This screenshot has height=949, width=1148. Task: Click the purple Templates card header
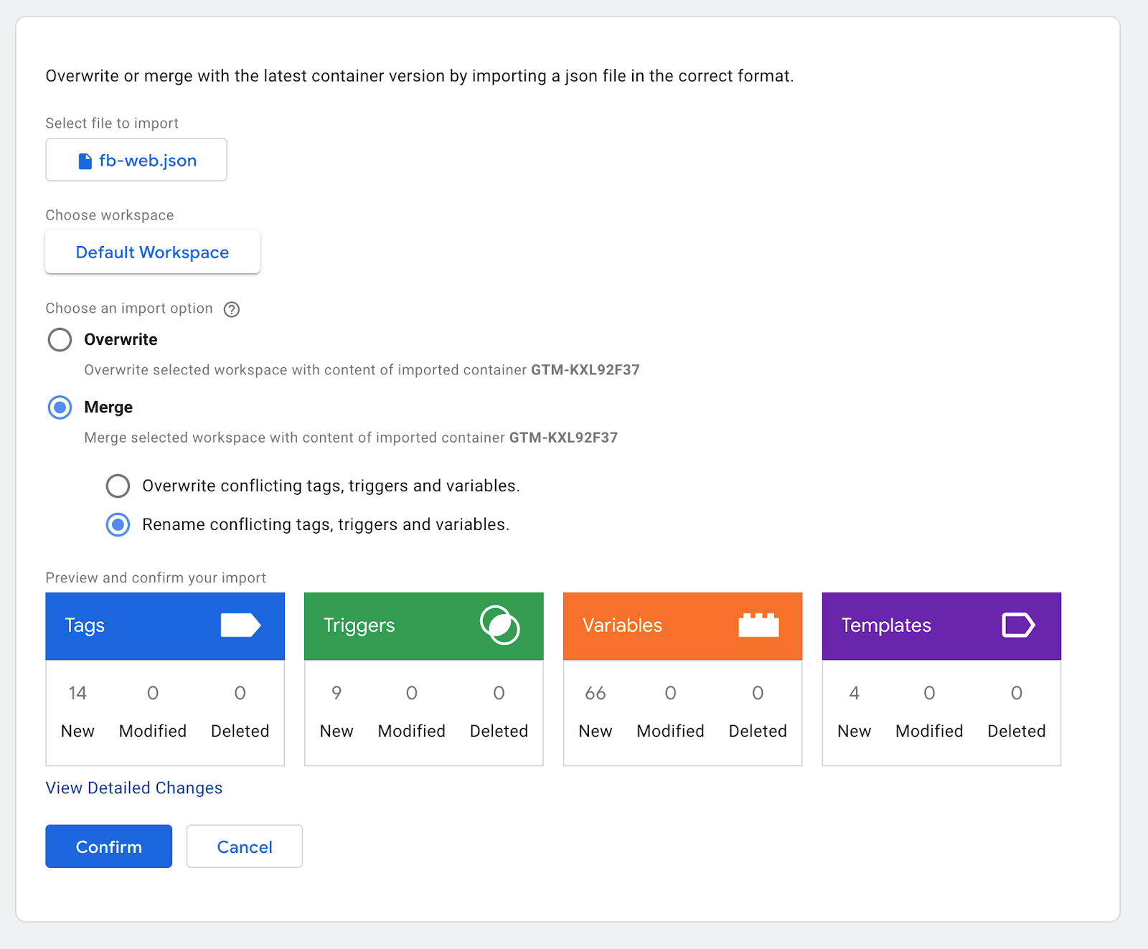click(918, 625)
